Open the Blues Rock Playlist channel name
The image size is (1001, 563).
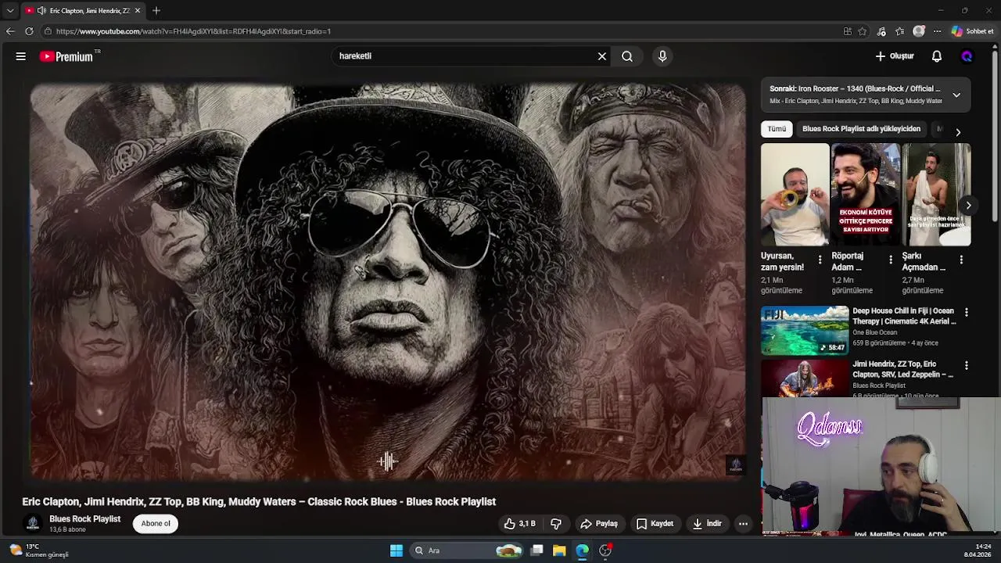pyautogui.click(x=84, y=519)
